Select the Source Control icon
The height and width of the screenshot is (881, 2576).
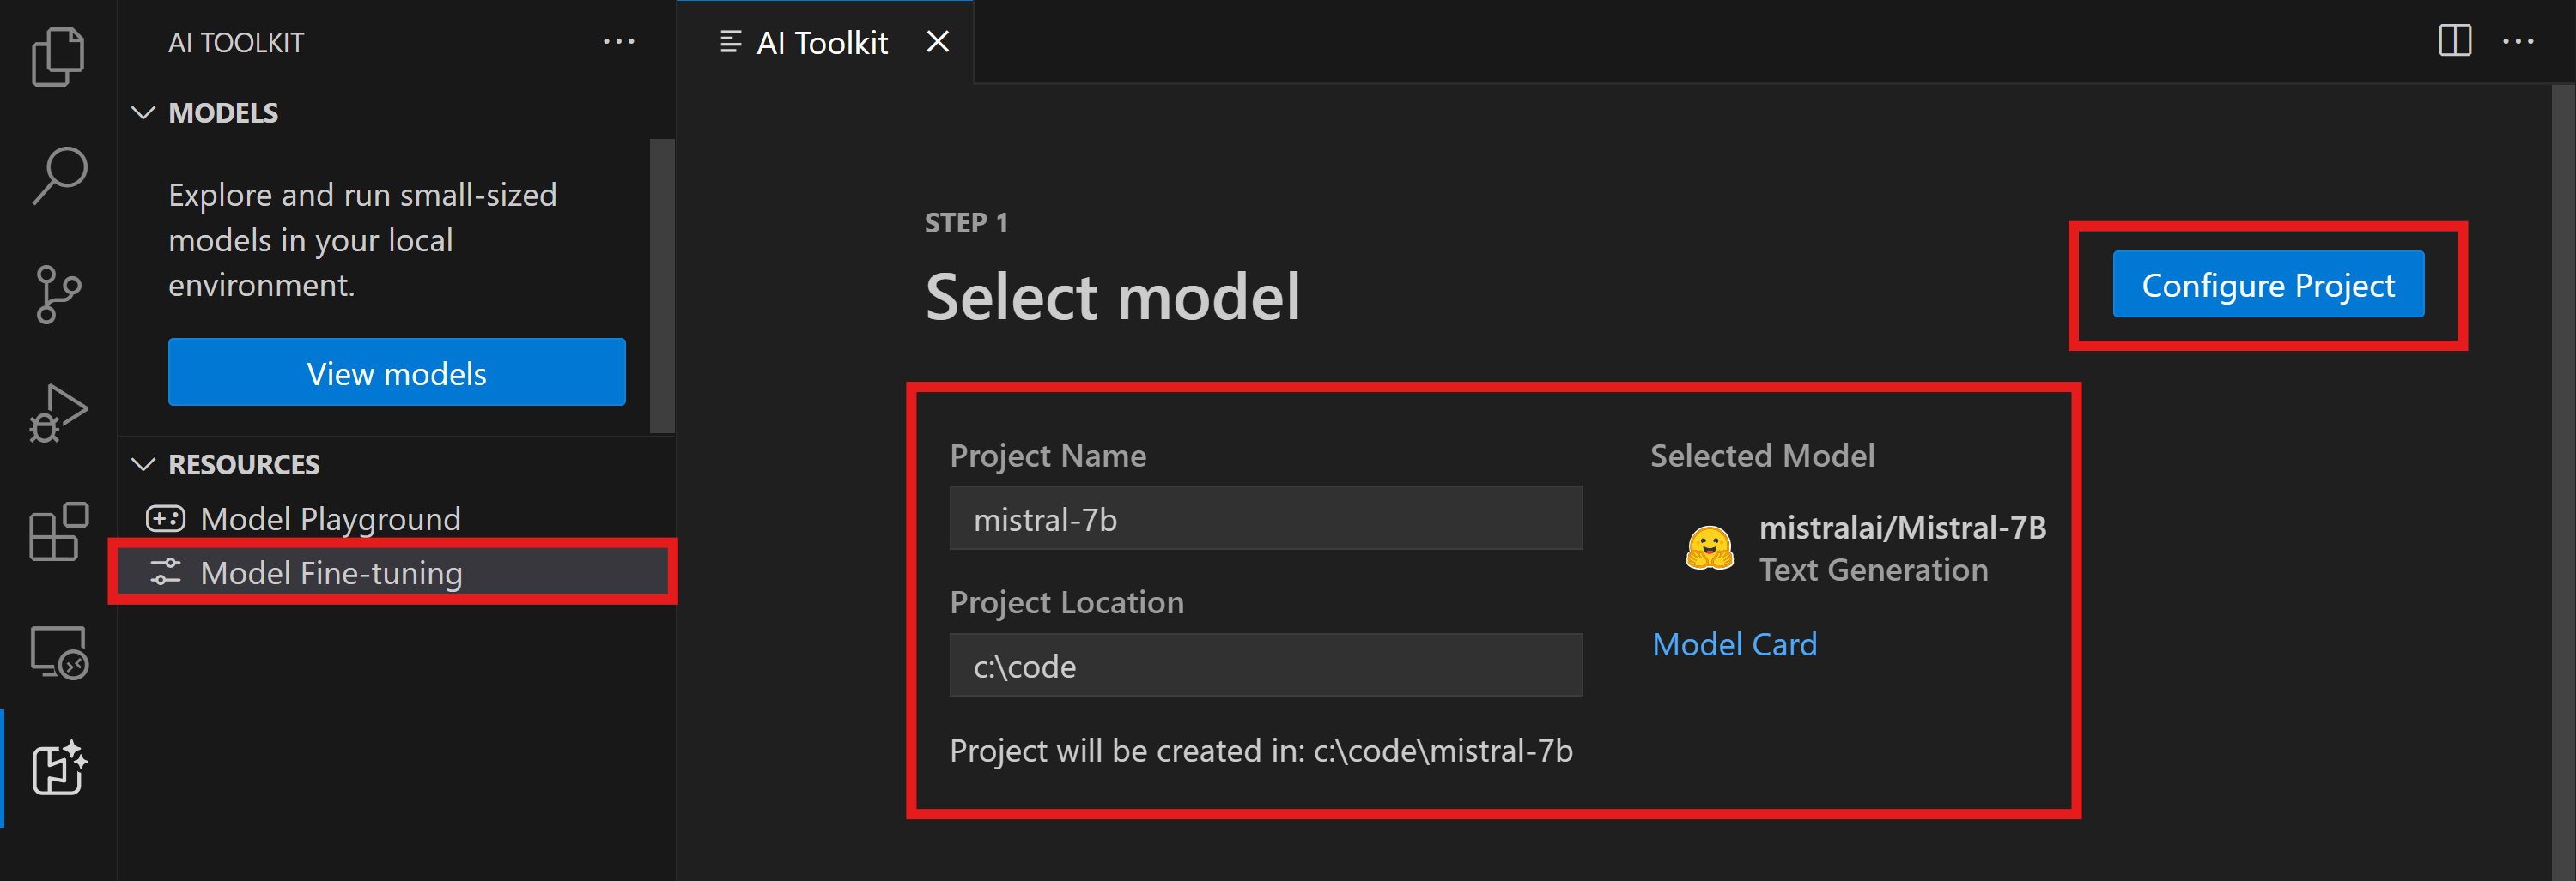pos(59,293)
